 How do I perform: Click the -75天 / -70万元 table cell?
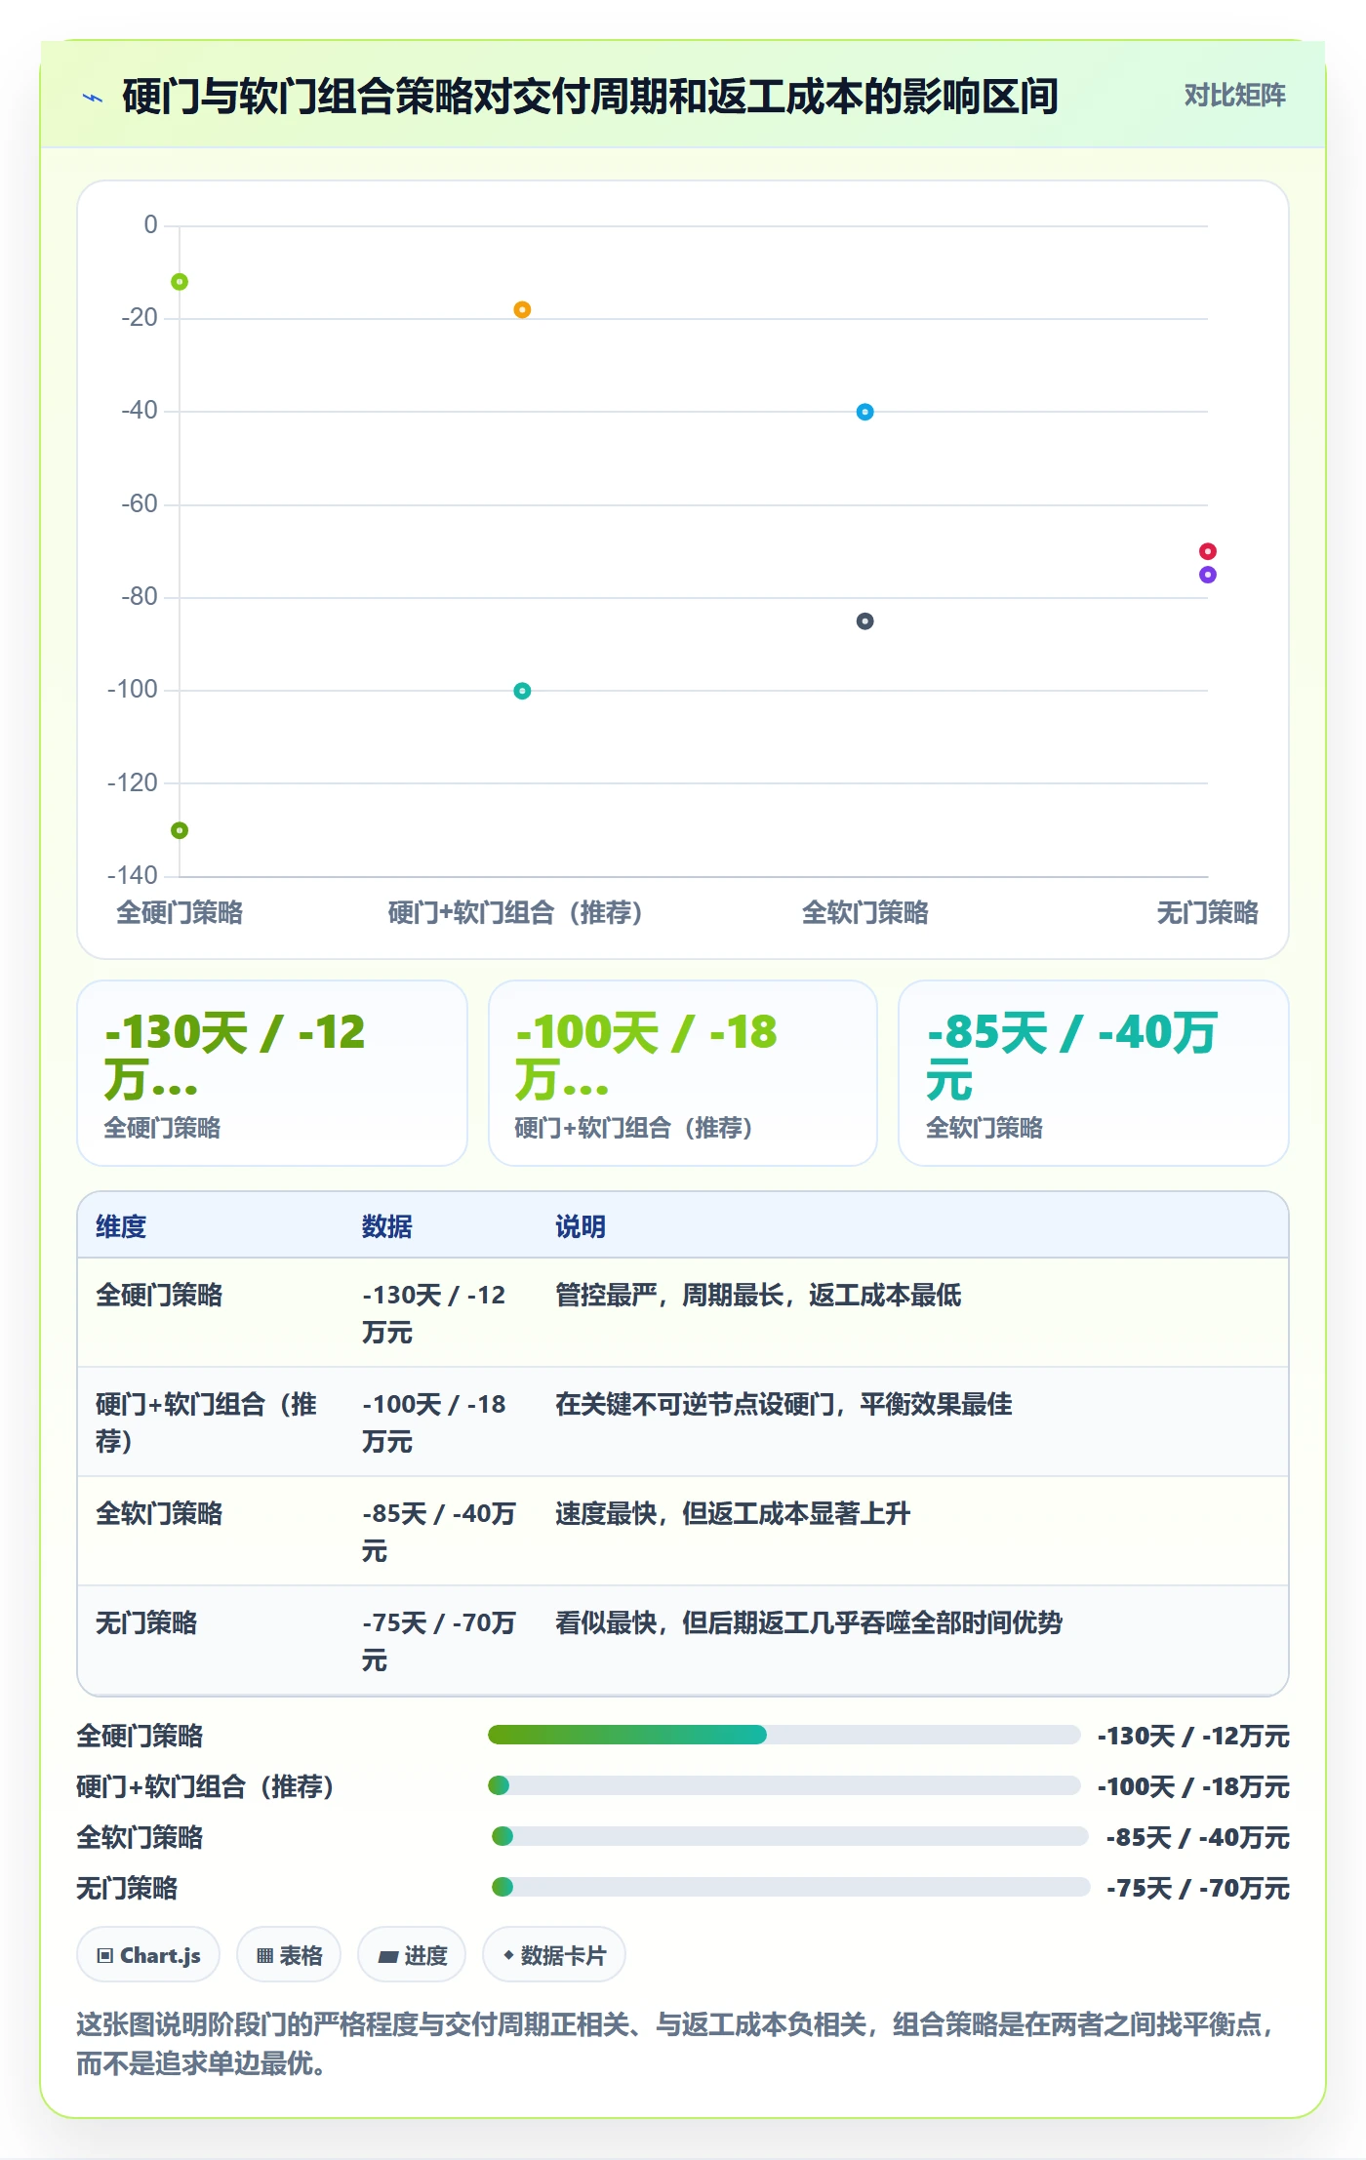coord(439,1641)
